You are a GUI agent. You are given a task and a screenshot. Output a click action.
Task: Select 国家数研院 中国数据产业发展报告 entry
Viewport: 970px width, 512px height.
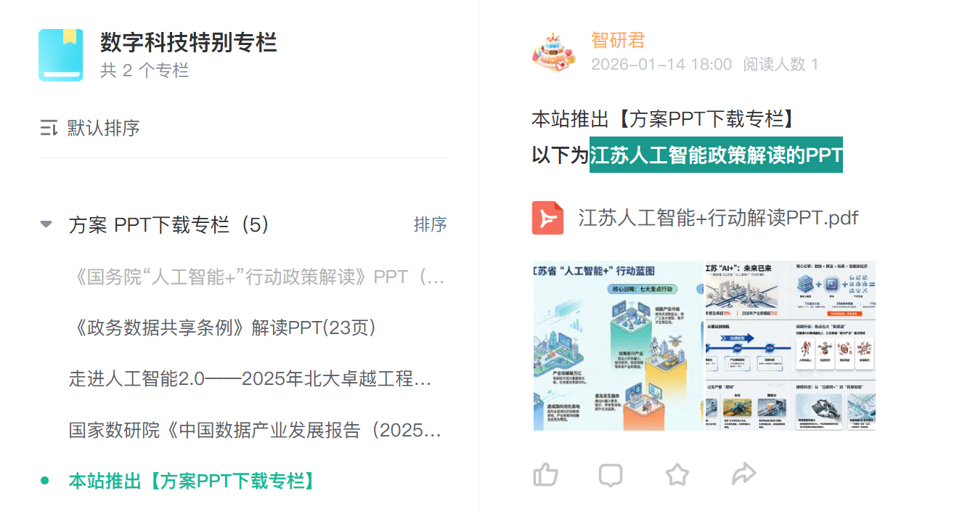point(255,430)
